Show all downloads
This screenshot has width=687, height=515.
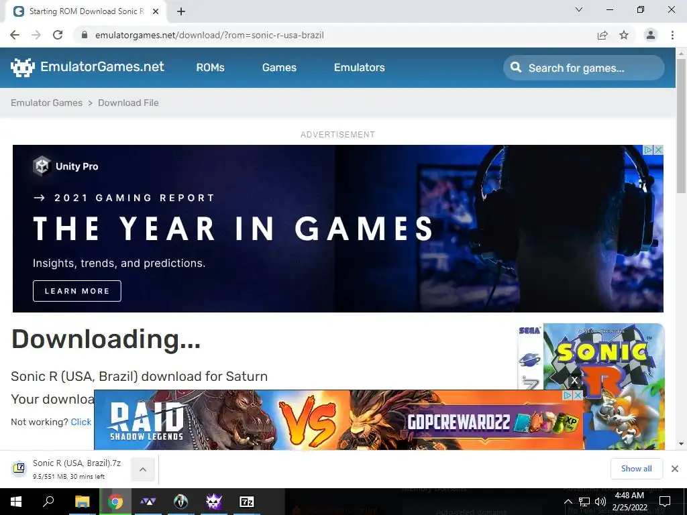coord(636,469)
